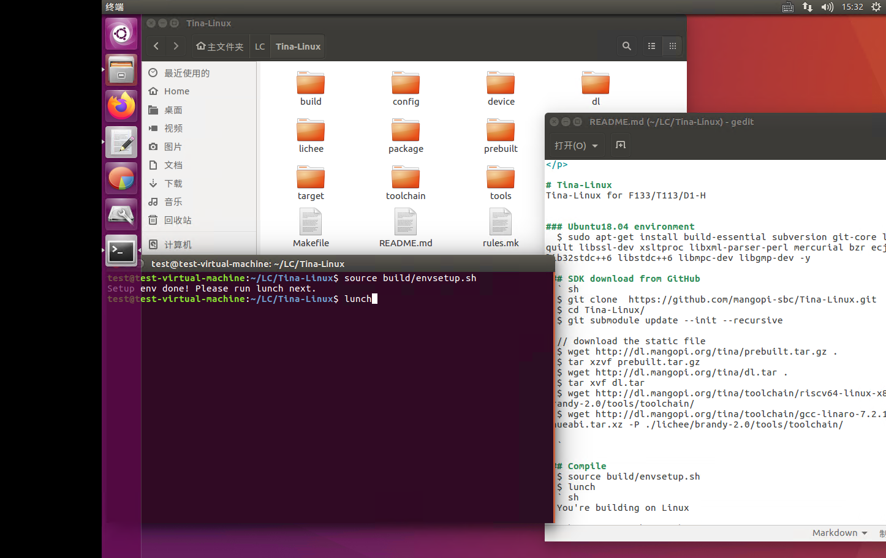Open the Ubuntu dash search launcher

click(x=121, y=34)
